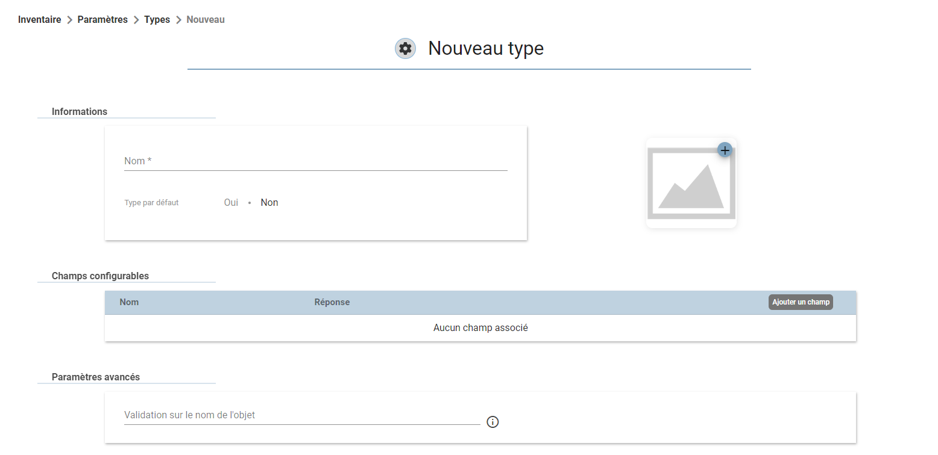The image size is (938, 455).
Task: Open Paramètres in the breadcrumb
Action: pos(102,20)
